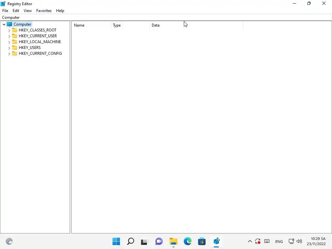Collapse the Computer tree node
This screenshot has height=249, width=332.
pos(4,24)
